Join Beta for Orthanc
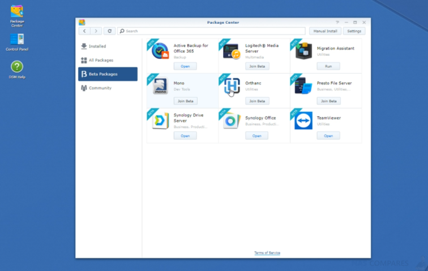428x271 pixels. pos(257,101)
